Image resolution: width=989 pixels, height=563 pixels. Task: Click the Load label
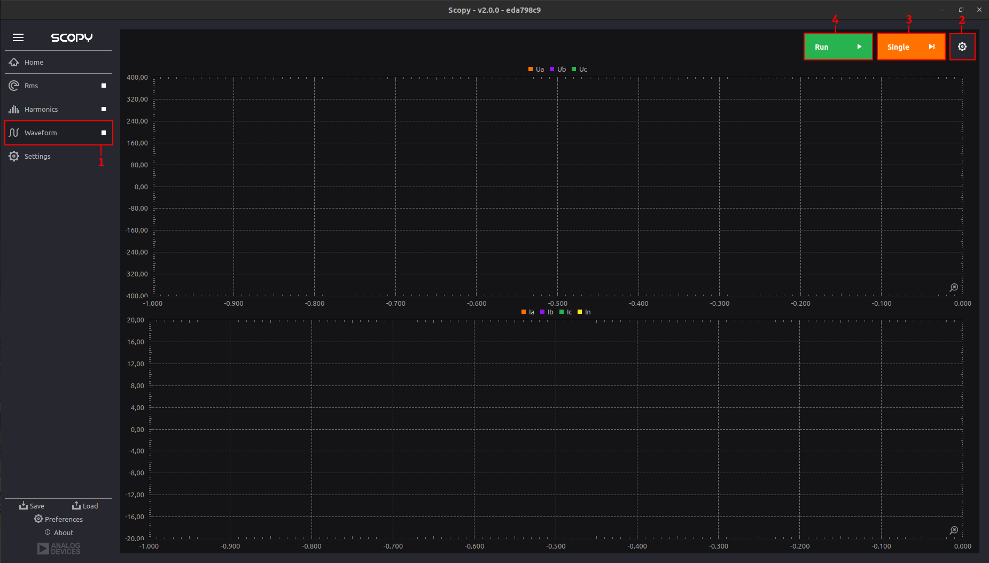(x=90, y=506)
